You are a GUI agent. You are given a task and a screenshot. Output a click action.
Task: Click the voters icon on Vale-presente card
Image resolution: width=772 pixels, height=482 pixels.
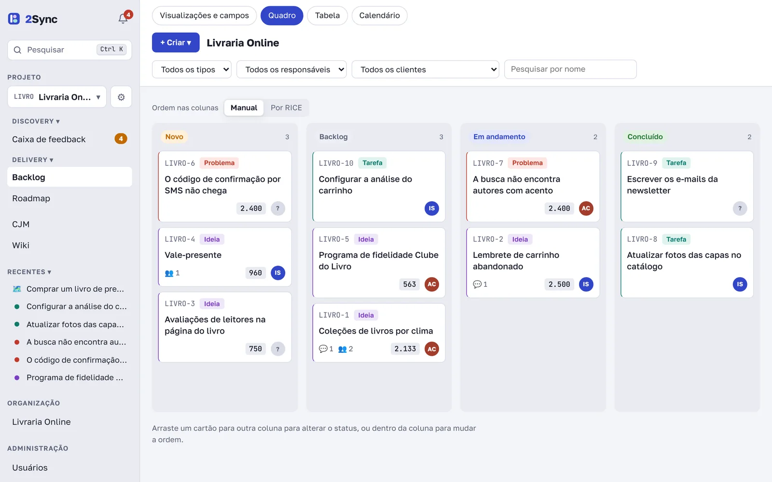click(169, 273)
